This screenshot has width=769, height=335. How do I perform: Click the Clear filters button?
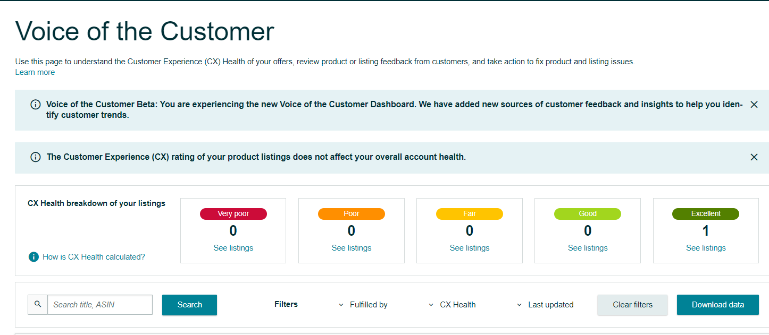coord(632,305)
